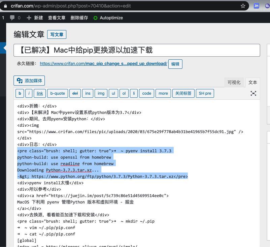This screenshot has width=270, height=247.
Task: Click the line '<div>所以参考</div>'
Action: click(x=39, y=189)
